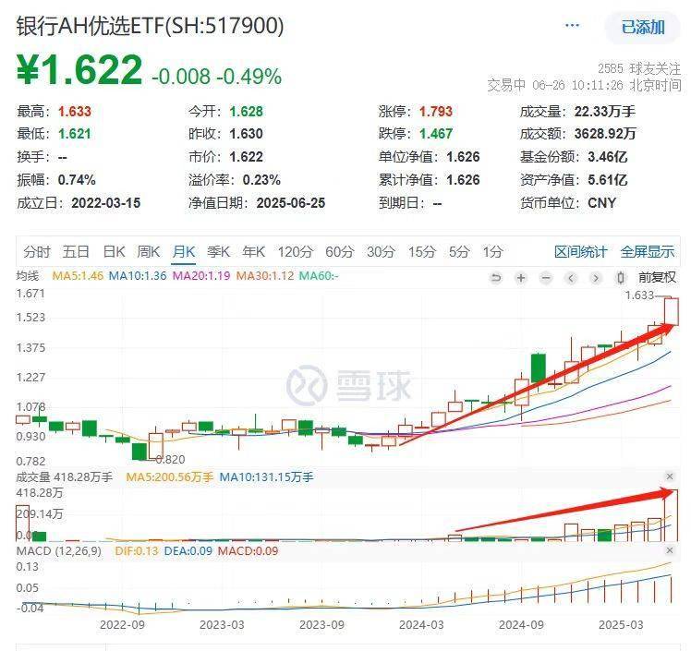Switch to the 30分 interval tab

(381, 252)
